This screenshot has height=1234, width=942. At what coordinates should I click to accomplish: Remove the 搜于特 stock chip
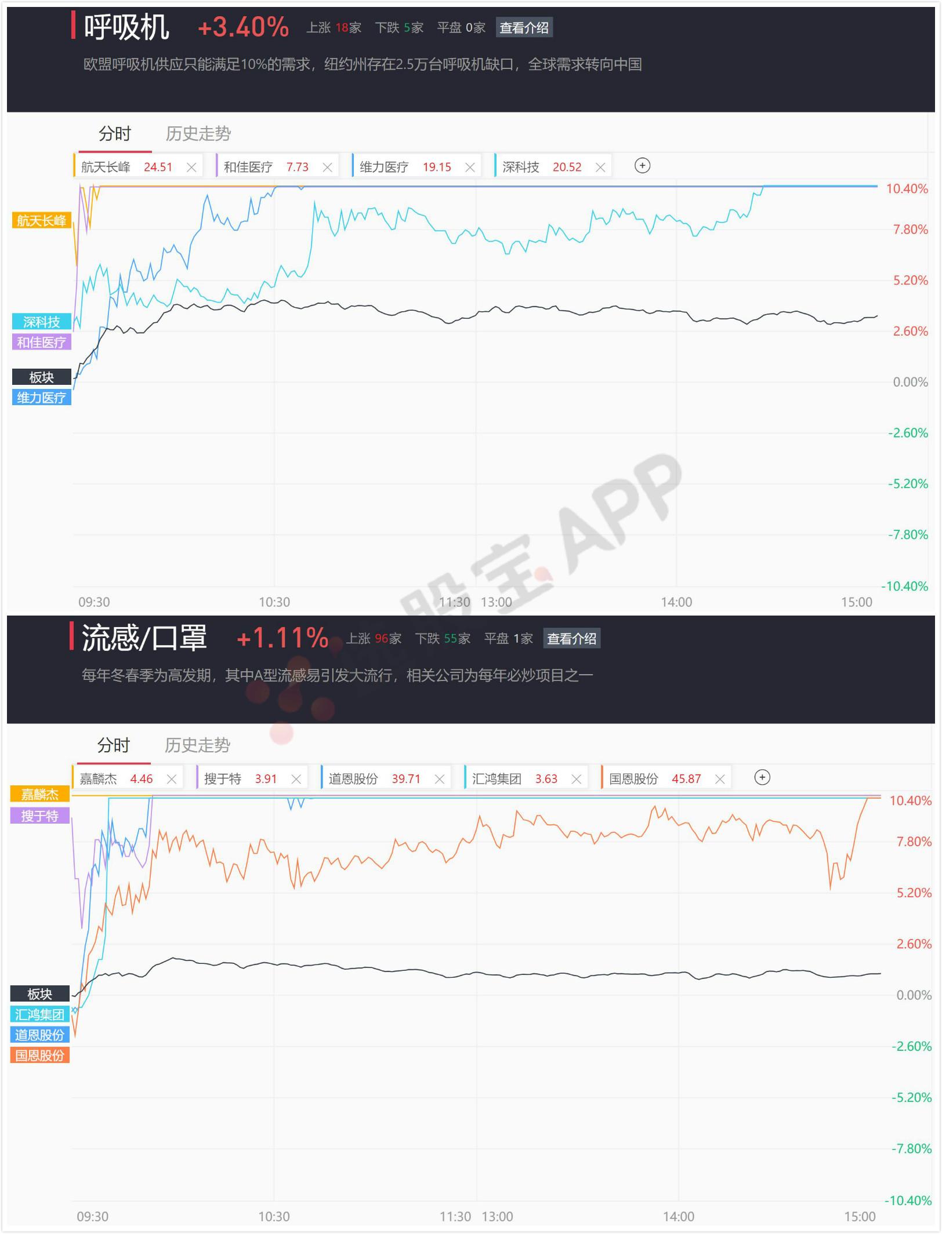[298, 779]
